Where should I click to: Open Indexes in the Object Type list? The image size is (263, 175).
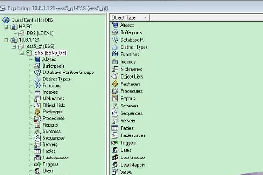tap(128, 62)
